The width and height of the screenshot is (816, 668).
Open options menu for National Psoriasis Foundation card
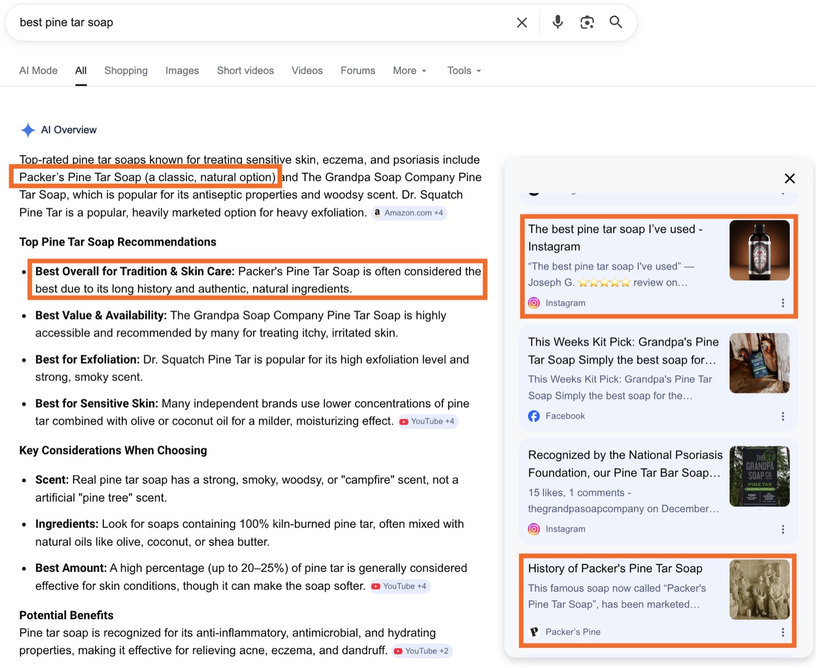click(x=783, y=529)
